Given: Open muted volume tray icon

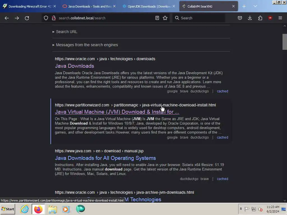Looking at the screenshot, I should [x=260, y=209].
